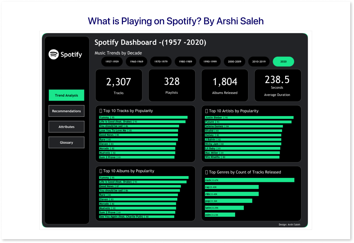This screenshot has width=354, height=243.
Task: Click the latin genre bar
Action: tap(224, 208)
